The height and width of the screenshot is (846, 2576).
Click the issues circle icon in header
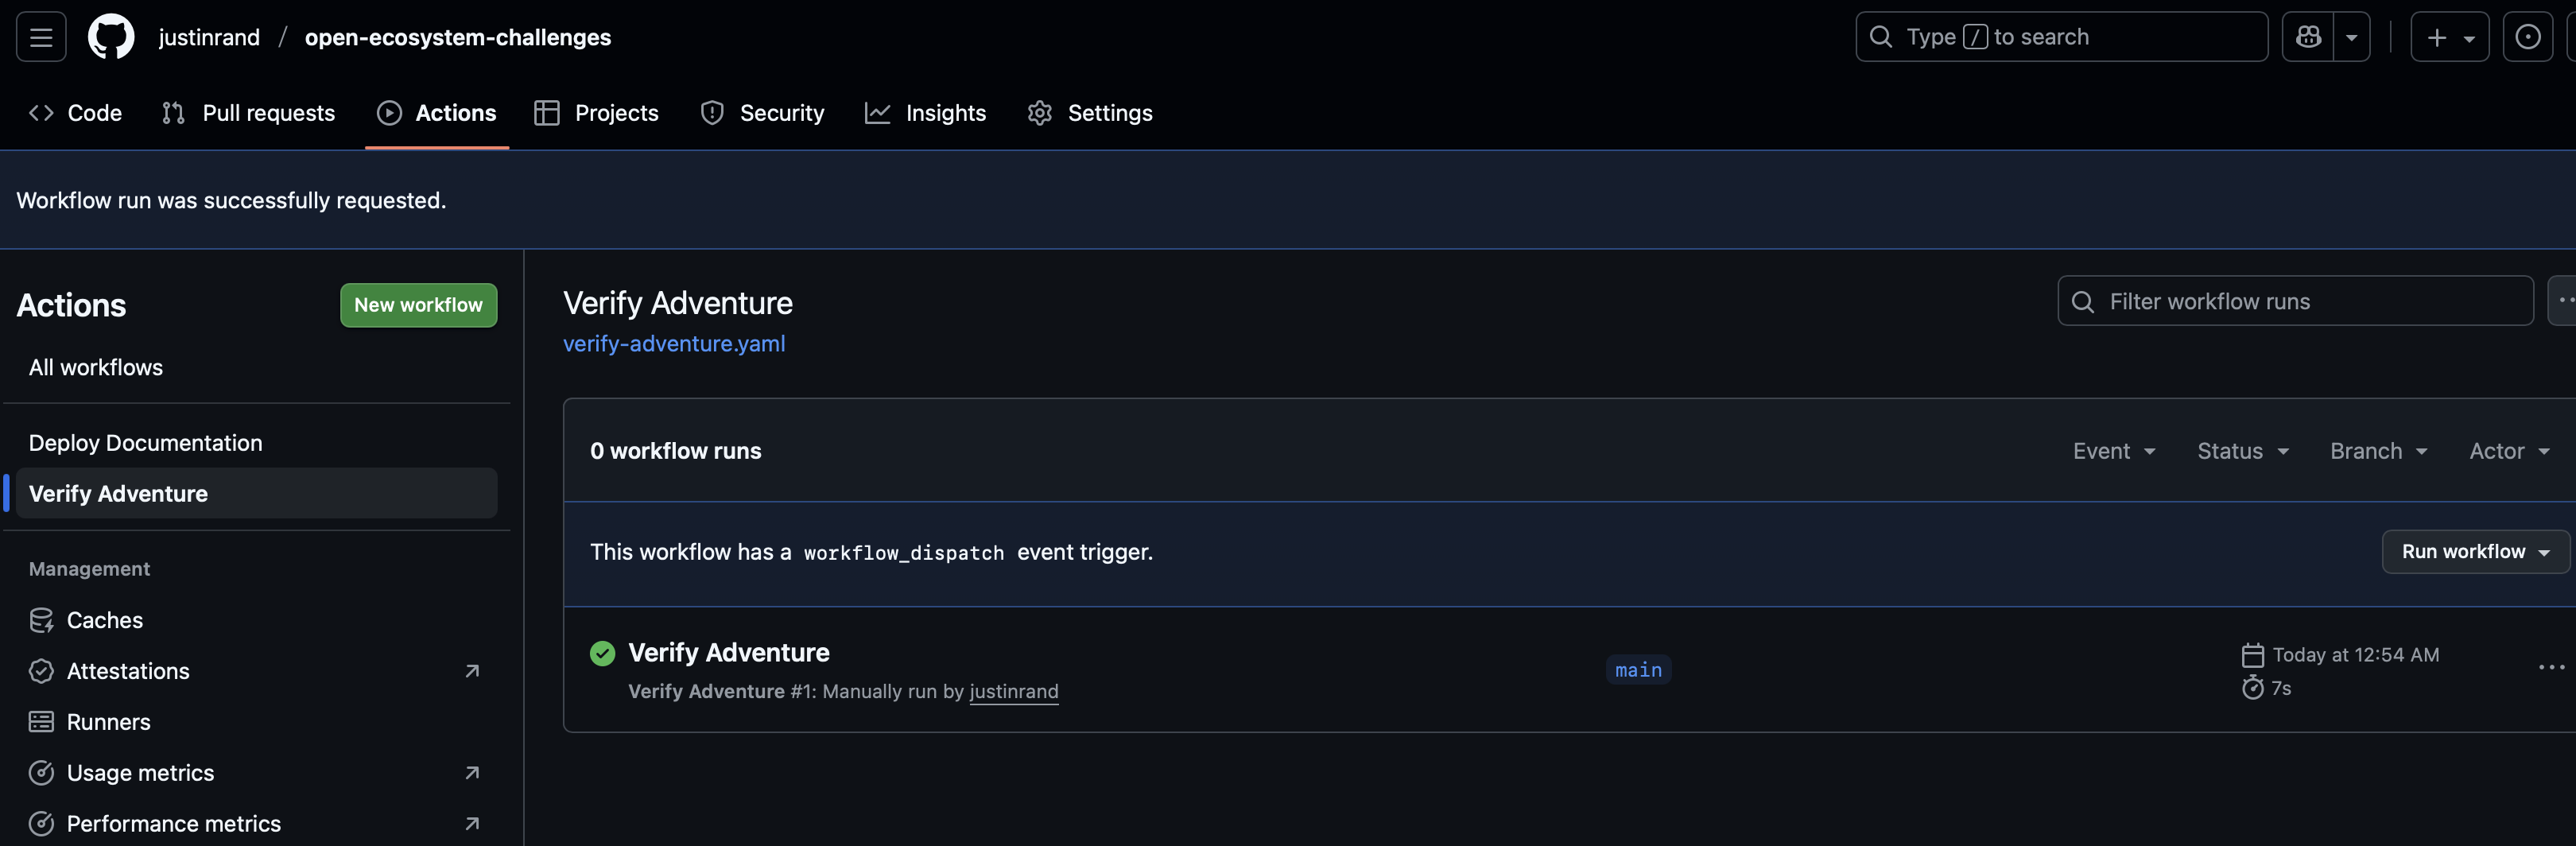pyautogui.click(x=2527, y=37)
